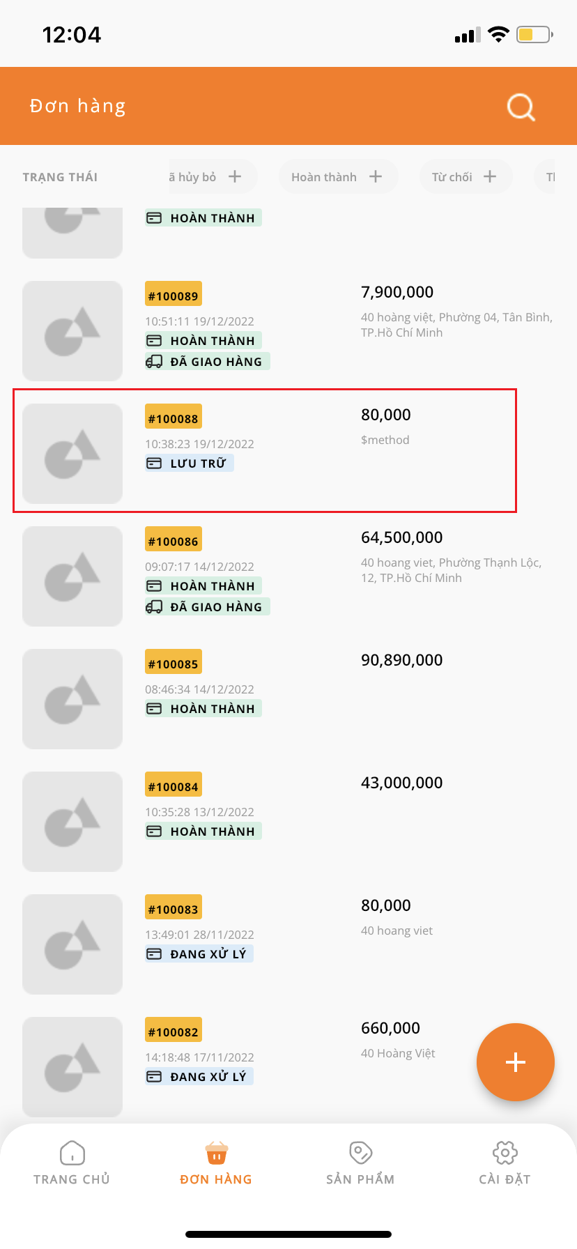Click the truck icon on order #100086

[154, 607]
